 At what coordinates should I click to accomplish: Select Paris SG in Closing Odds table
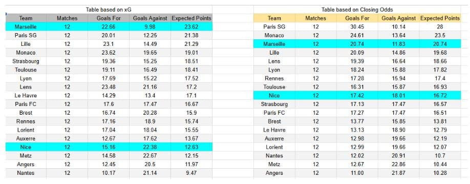click(x=274, y=27)
